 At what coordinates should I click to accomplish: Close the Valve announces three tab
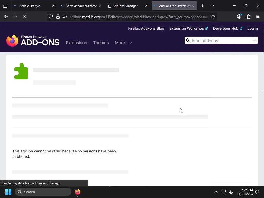pos(100,6)
